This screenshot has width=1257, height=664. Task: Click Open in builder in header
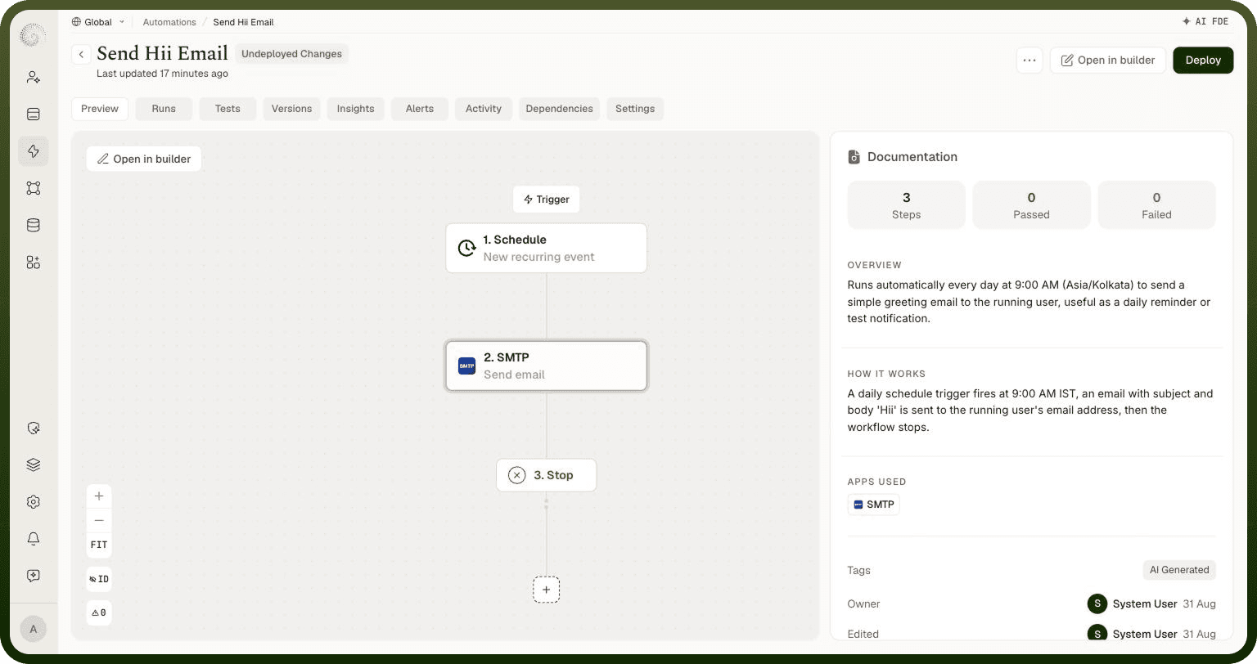tap(1108, 61)
